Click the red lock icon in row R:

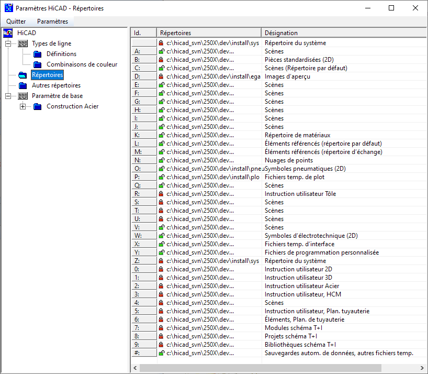161,194
